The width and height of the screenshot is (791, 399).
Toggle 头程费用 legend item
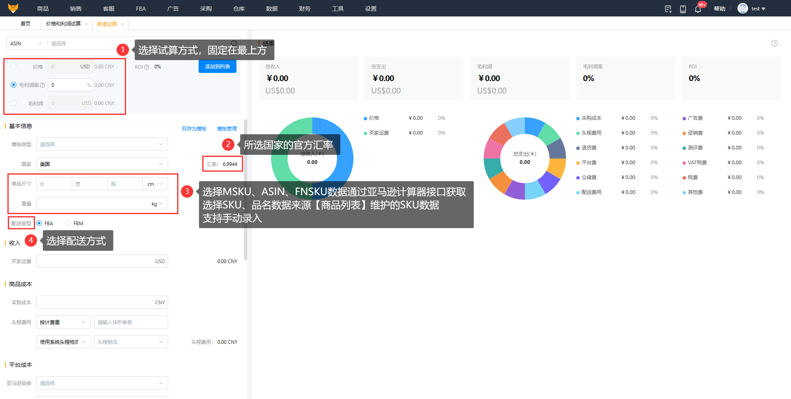coord(589,133)
